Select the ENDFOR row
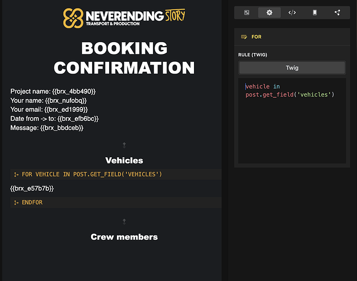 point(116,202)
